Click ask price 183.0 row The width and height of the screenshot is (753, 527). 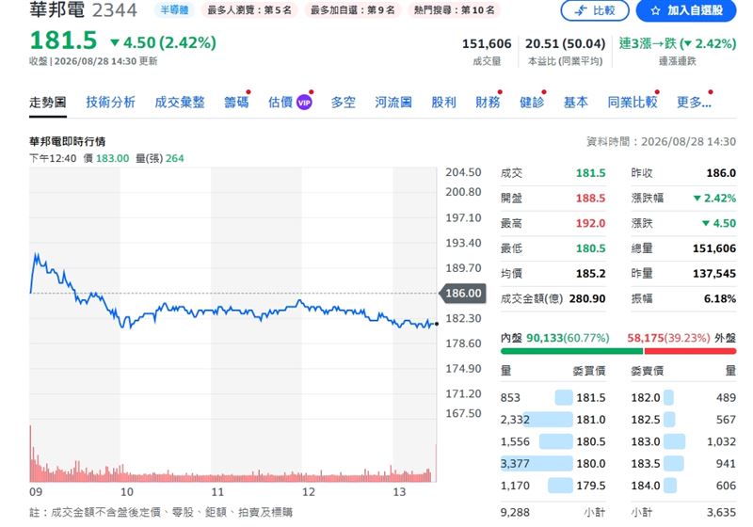683,441
